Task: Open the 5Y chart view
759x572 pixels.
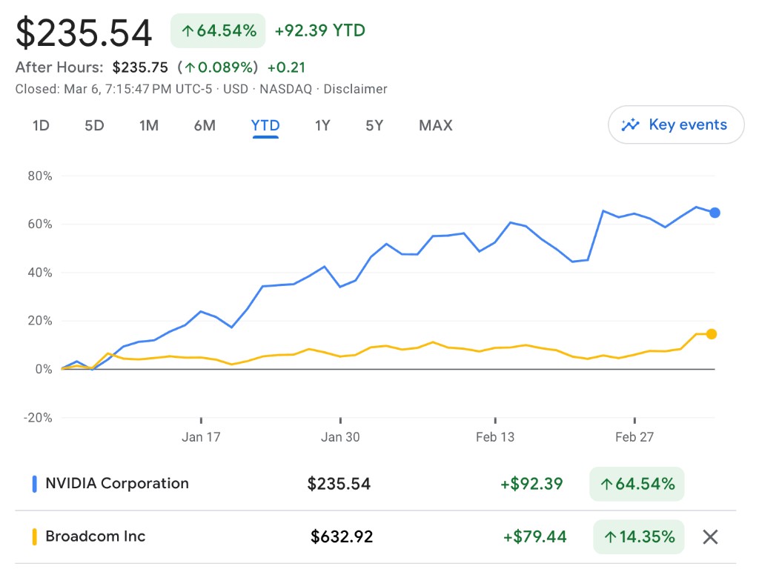Action: (374, 126)
